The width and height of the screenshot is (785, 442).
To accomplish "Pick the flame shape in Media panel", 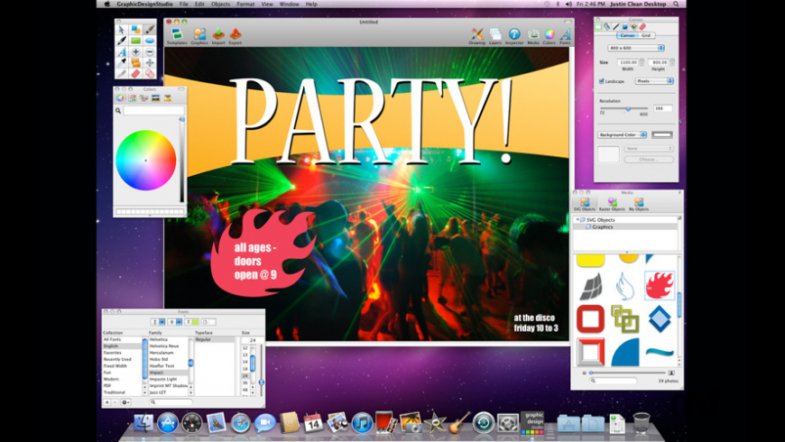I will tap(660, 285).
